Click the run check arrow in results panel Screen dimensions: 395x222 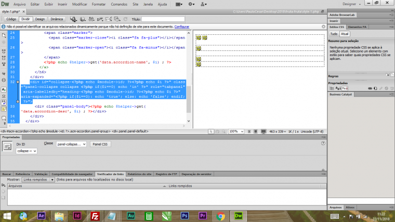coord(4,186)
